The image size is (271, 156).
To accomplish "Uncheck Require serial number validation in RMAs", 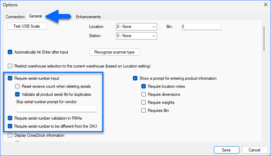I will tap(10, 118).
